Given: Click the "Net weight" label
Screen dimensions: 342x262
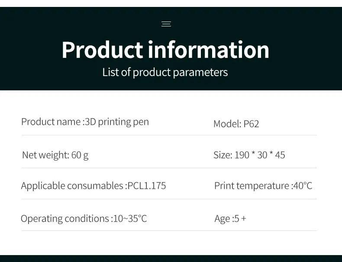Looking at the screenshot, I should click(x=45, y=155).
